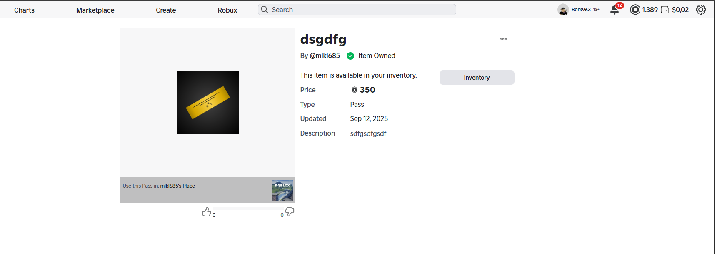Focus the Search input field
Viewport: 715px width, 254px height.
362,10
